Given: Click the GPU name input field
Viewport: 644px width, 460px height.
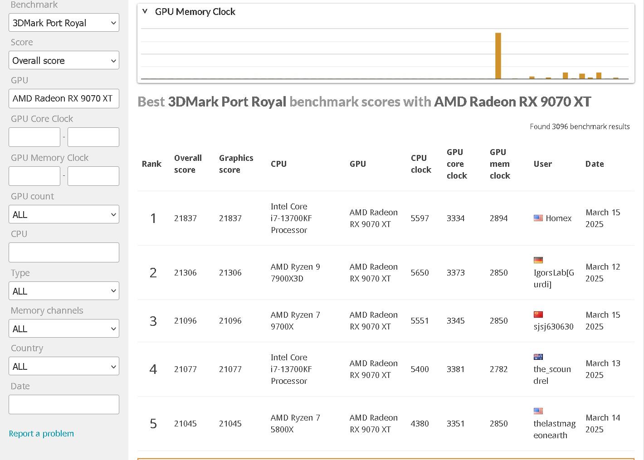Looking at the screenshot, I should [64, 98].
